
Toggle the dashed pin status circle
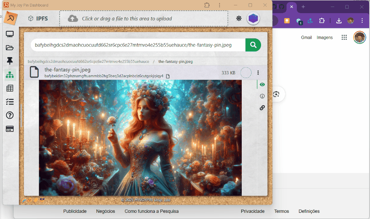point(246,73)
